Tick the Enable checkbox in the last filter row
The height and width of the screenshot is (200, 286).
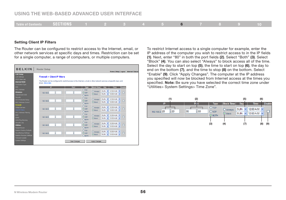(x=124, y=133)
